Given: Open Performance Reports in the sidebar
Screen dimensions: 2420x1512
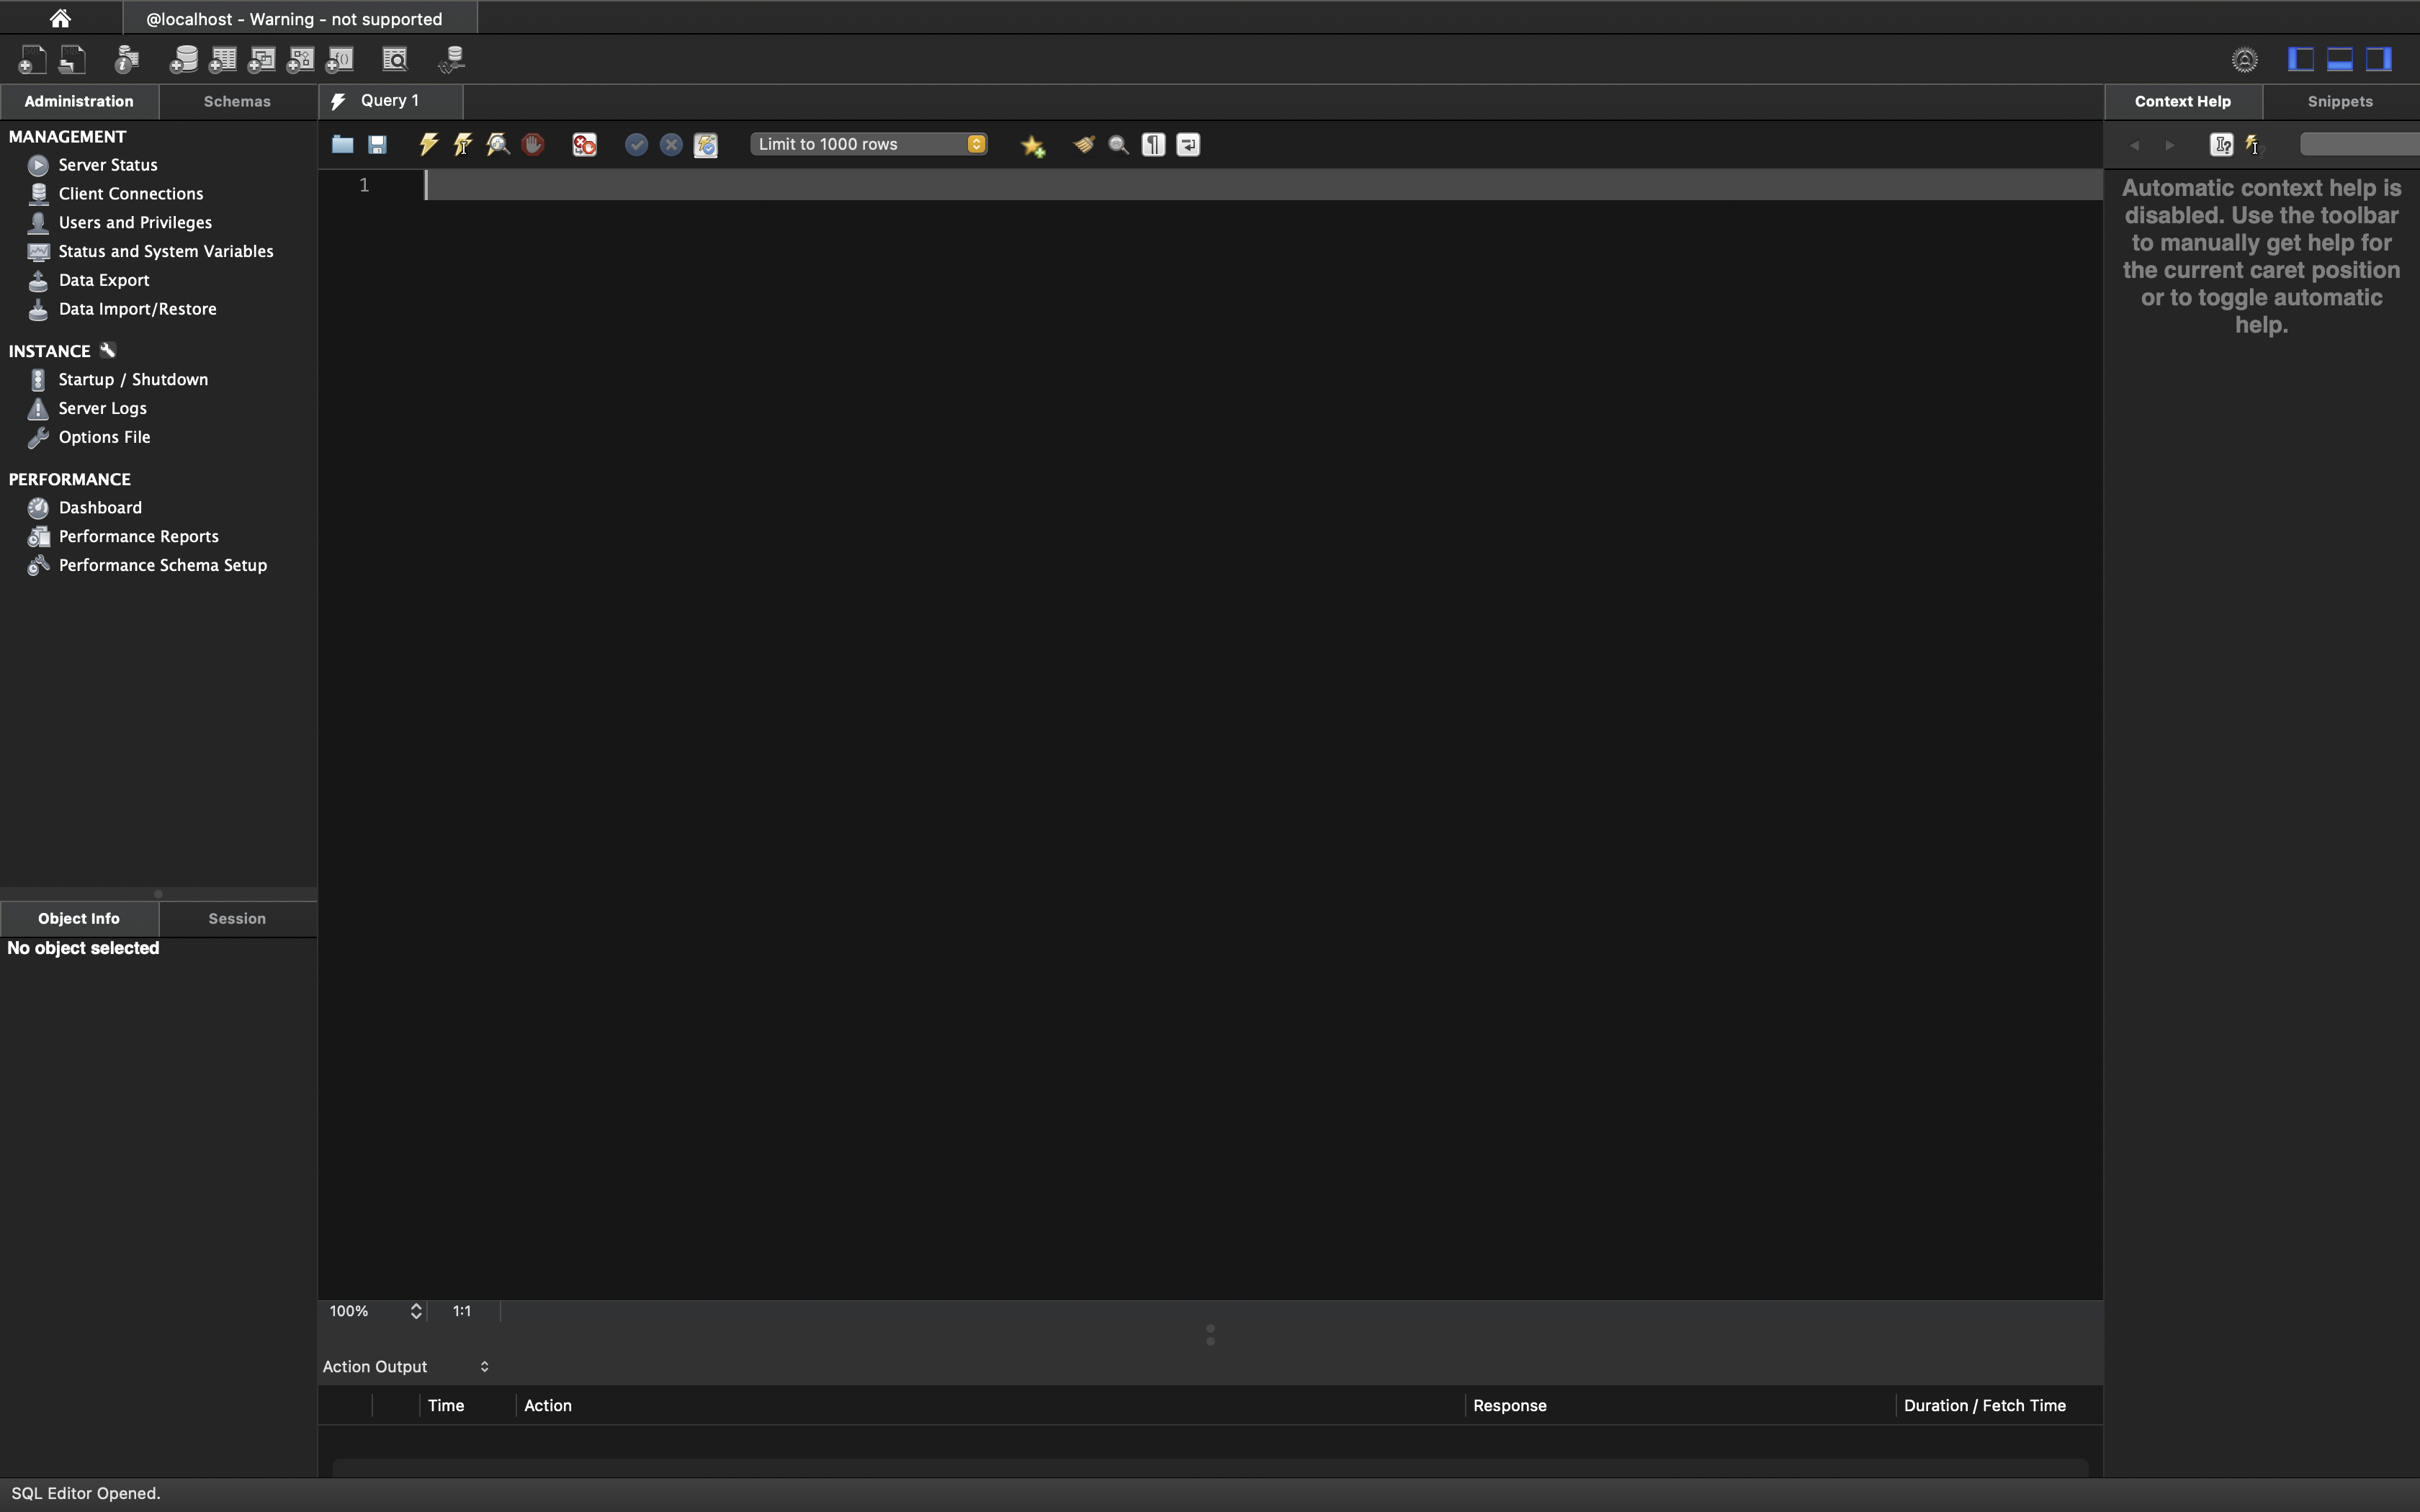Looking at the screenshot, I should pyautogui.click(x=138, y=537).
